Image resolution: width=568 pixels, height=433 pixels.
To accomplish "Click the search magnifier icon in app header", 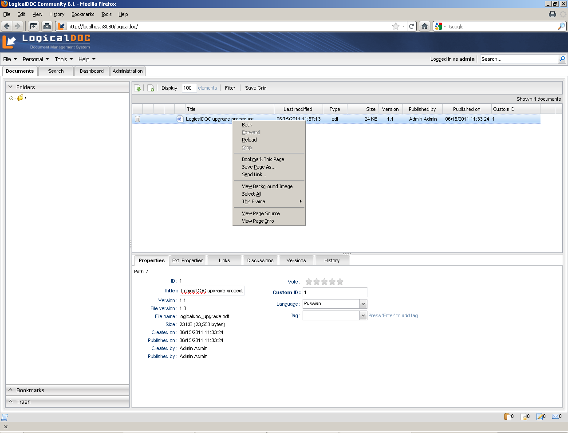I will (x=562, y=59).
